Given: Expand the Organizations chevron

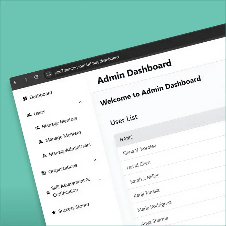Looking at the screenshot, I should 95,160.
